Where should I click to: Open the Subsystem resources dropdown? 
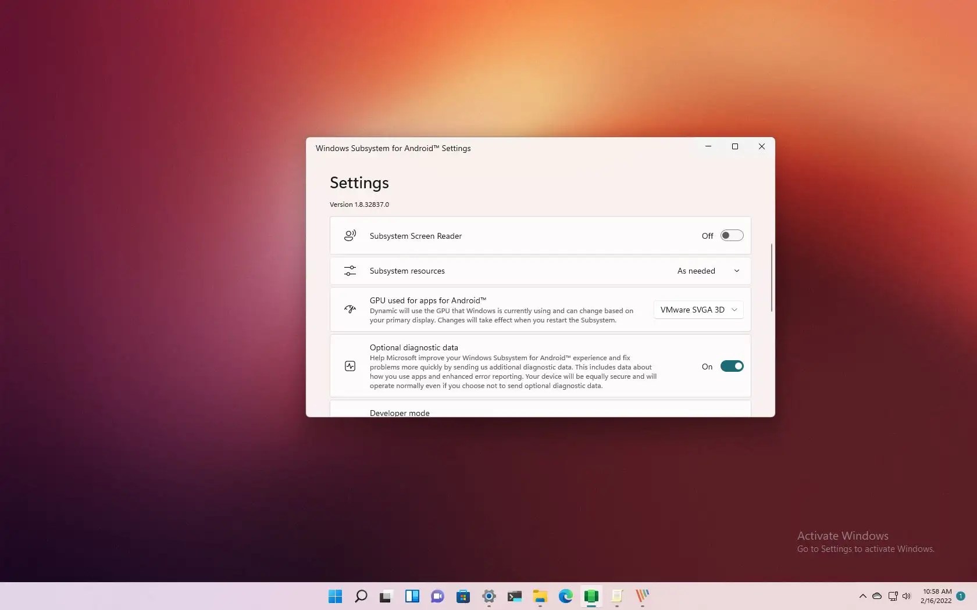pyautogui.click(x=707, y=271)
